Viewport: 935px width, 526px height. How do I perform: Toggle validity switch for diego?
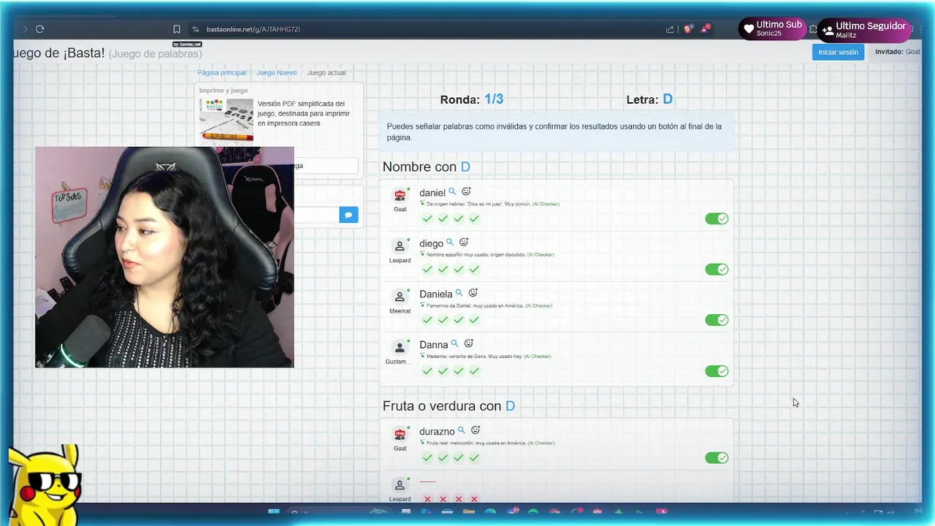pos(717,270)
